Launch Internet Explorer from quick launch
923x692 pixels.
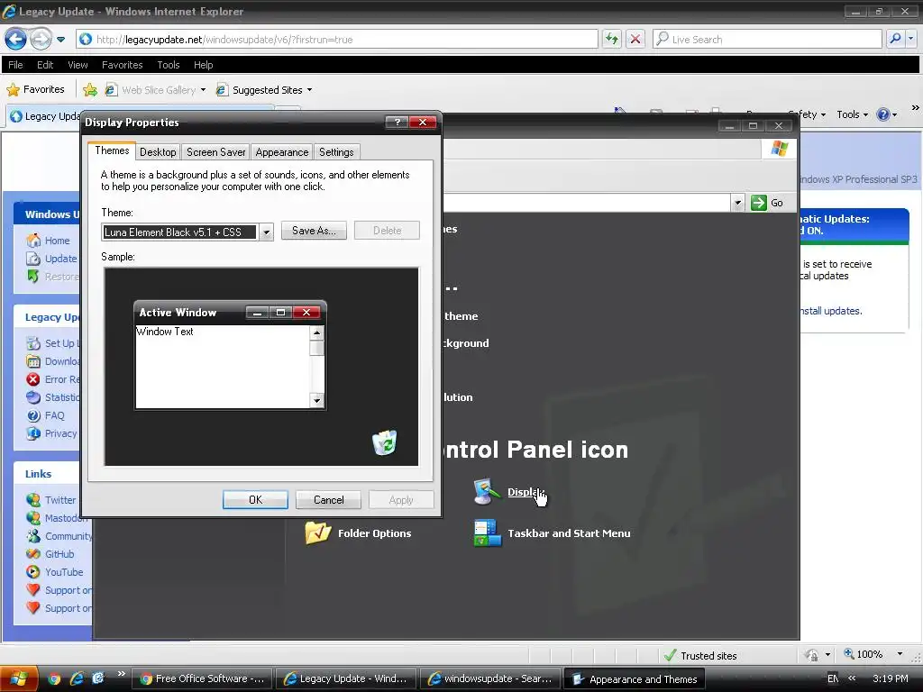pyautogui.click(x=77, y=678)
